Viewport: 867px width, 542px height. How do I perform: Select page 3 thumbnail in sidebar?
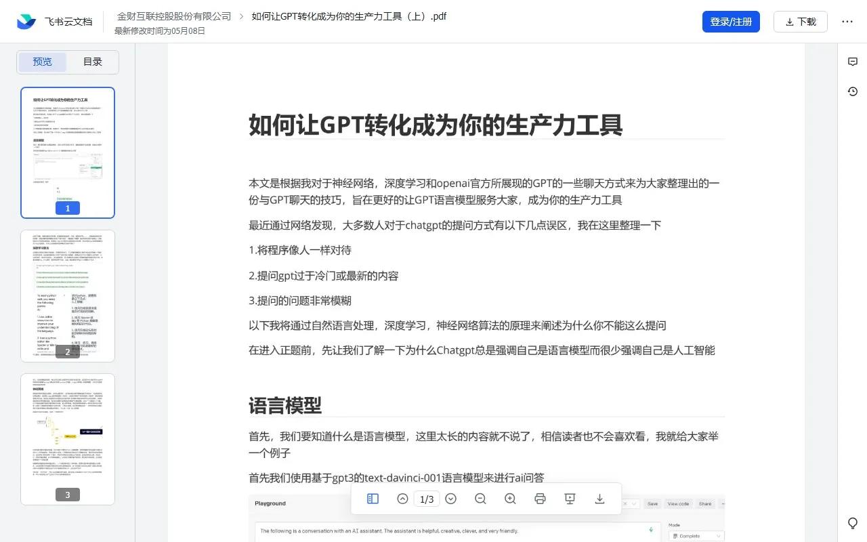coord(68,438)
